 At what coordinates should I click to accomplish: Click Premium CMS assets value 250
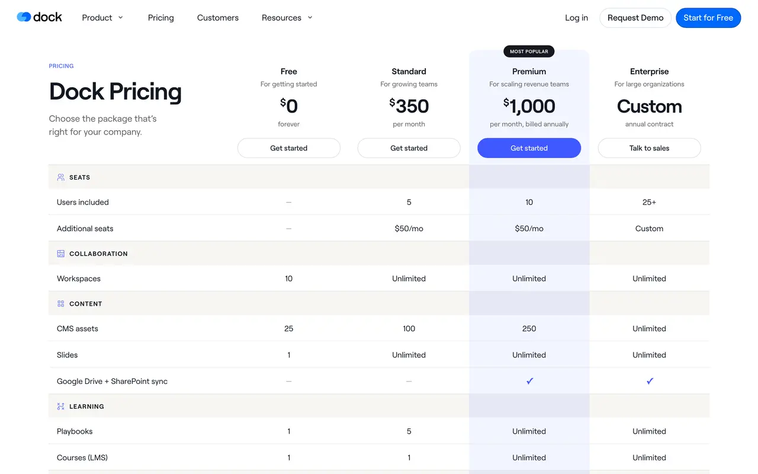(x=529, y=328)
